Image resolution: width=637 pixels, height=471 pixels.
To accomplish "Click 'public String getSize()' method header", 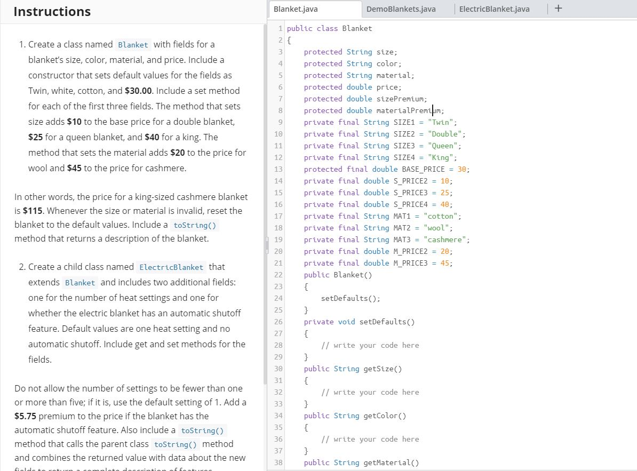I will pyautogui.click(x=353, y=369).
